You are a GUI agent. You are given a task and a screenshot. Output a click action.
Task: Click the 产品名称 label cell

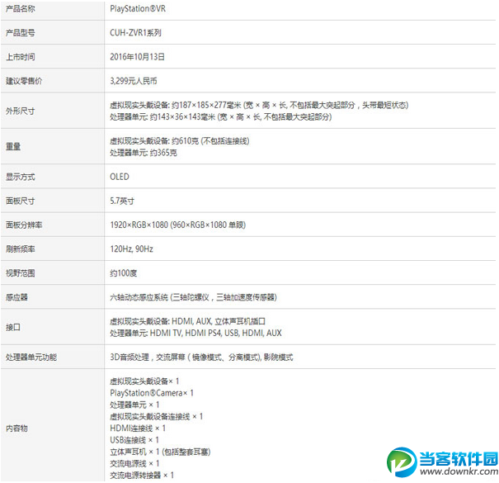[21, 9]
